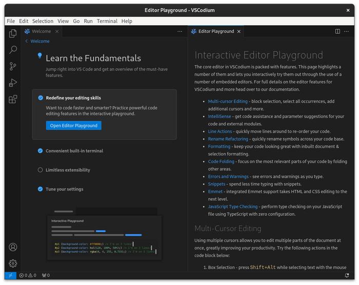Open the File menu
Viewport: 359px width, 285px height.
[x=11, y=21]
